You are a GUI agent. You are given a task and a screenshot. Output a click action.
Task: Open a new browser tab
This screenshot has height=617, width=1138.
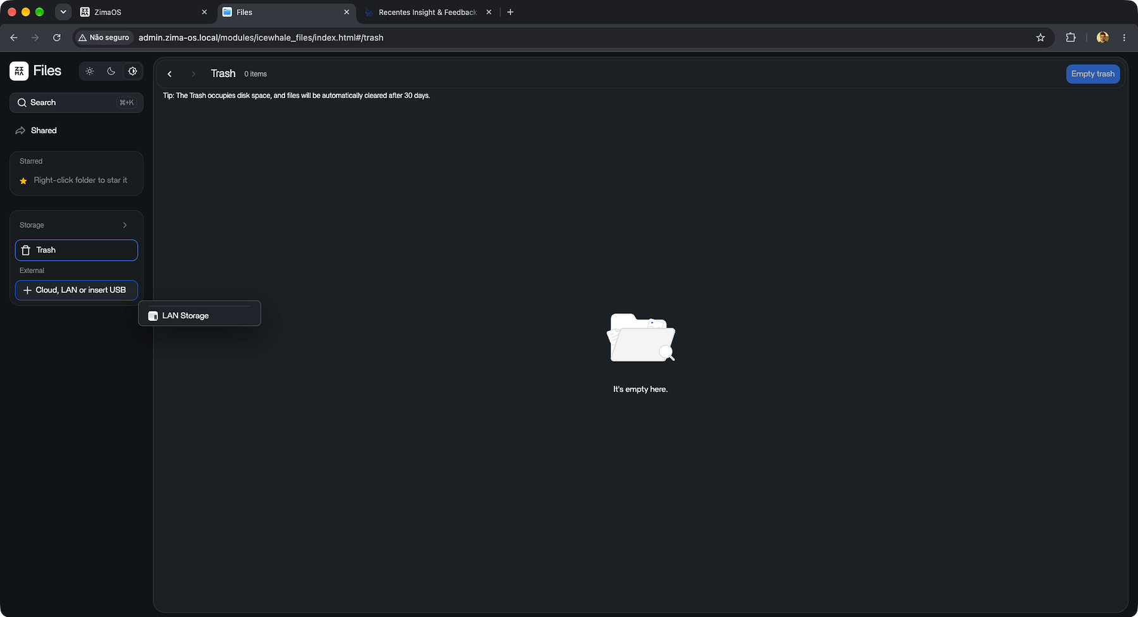(510, 12)
